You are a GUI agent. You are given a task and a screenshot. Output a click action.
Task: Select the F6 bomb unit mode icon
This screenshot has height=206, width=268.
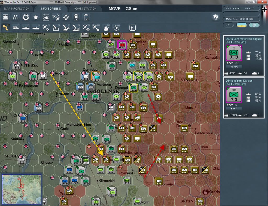point(56,28)
